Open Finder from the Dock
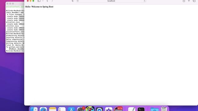Image resolution: width=198 pixels, height=111 pixels. pyautogui.click(x=34, y=109)
